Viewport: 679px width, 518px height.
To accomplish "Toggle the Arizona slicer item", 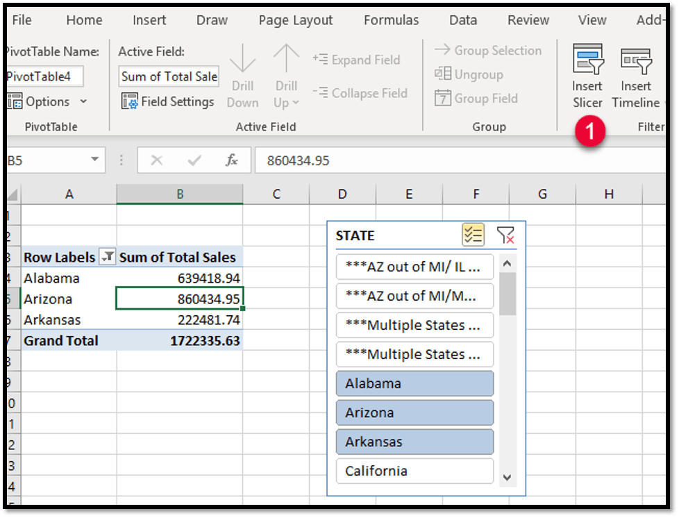I will [x=414, y=412].
